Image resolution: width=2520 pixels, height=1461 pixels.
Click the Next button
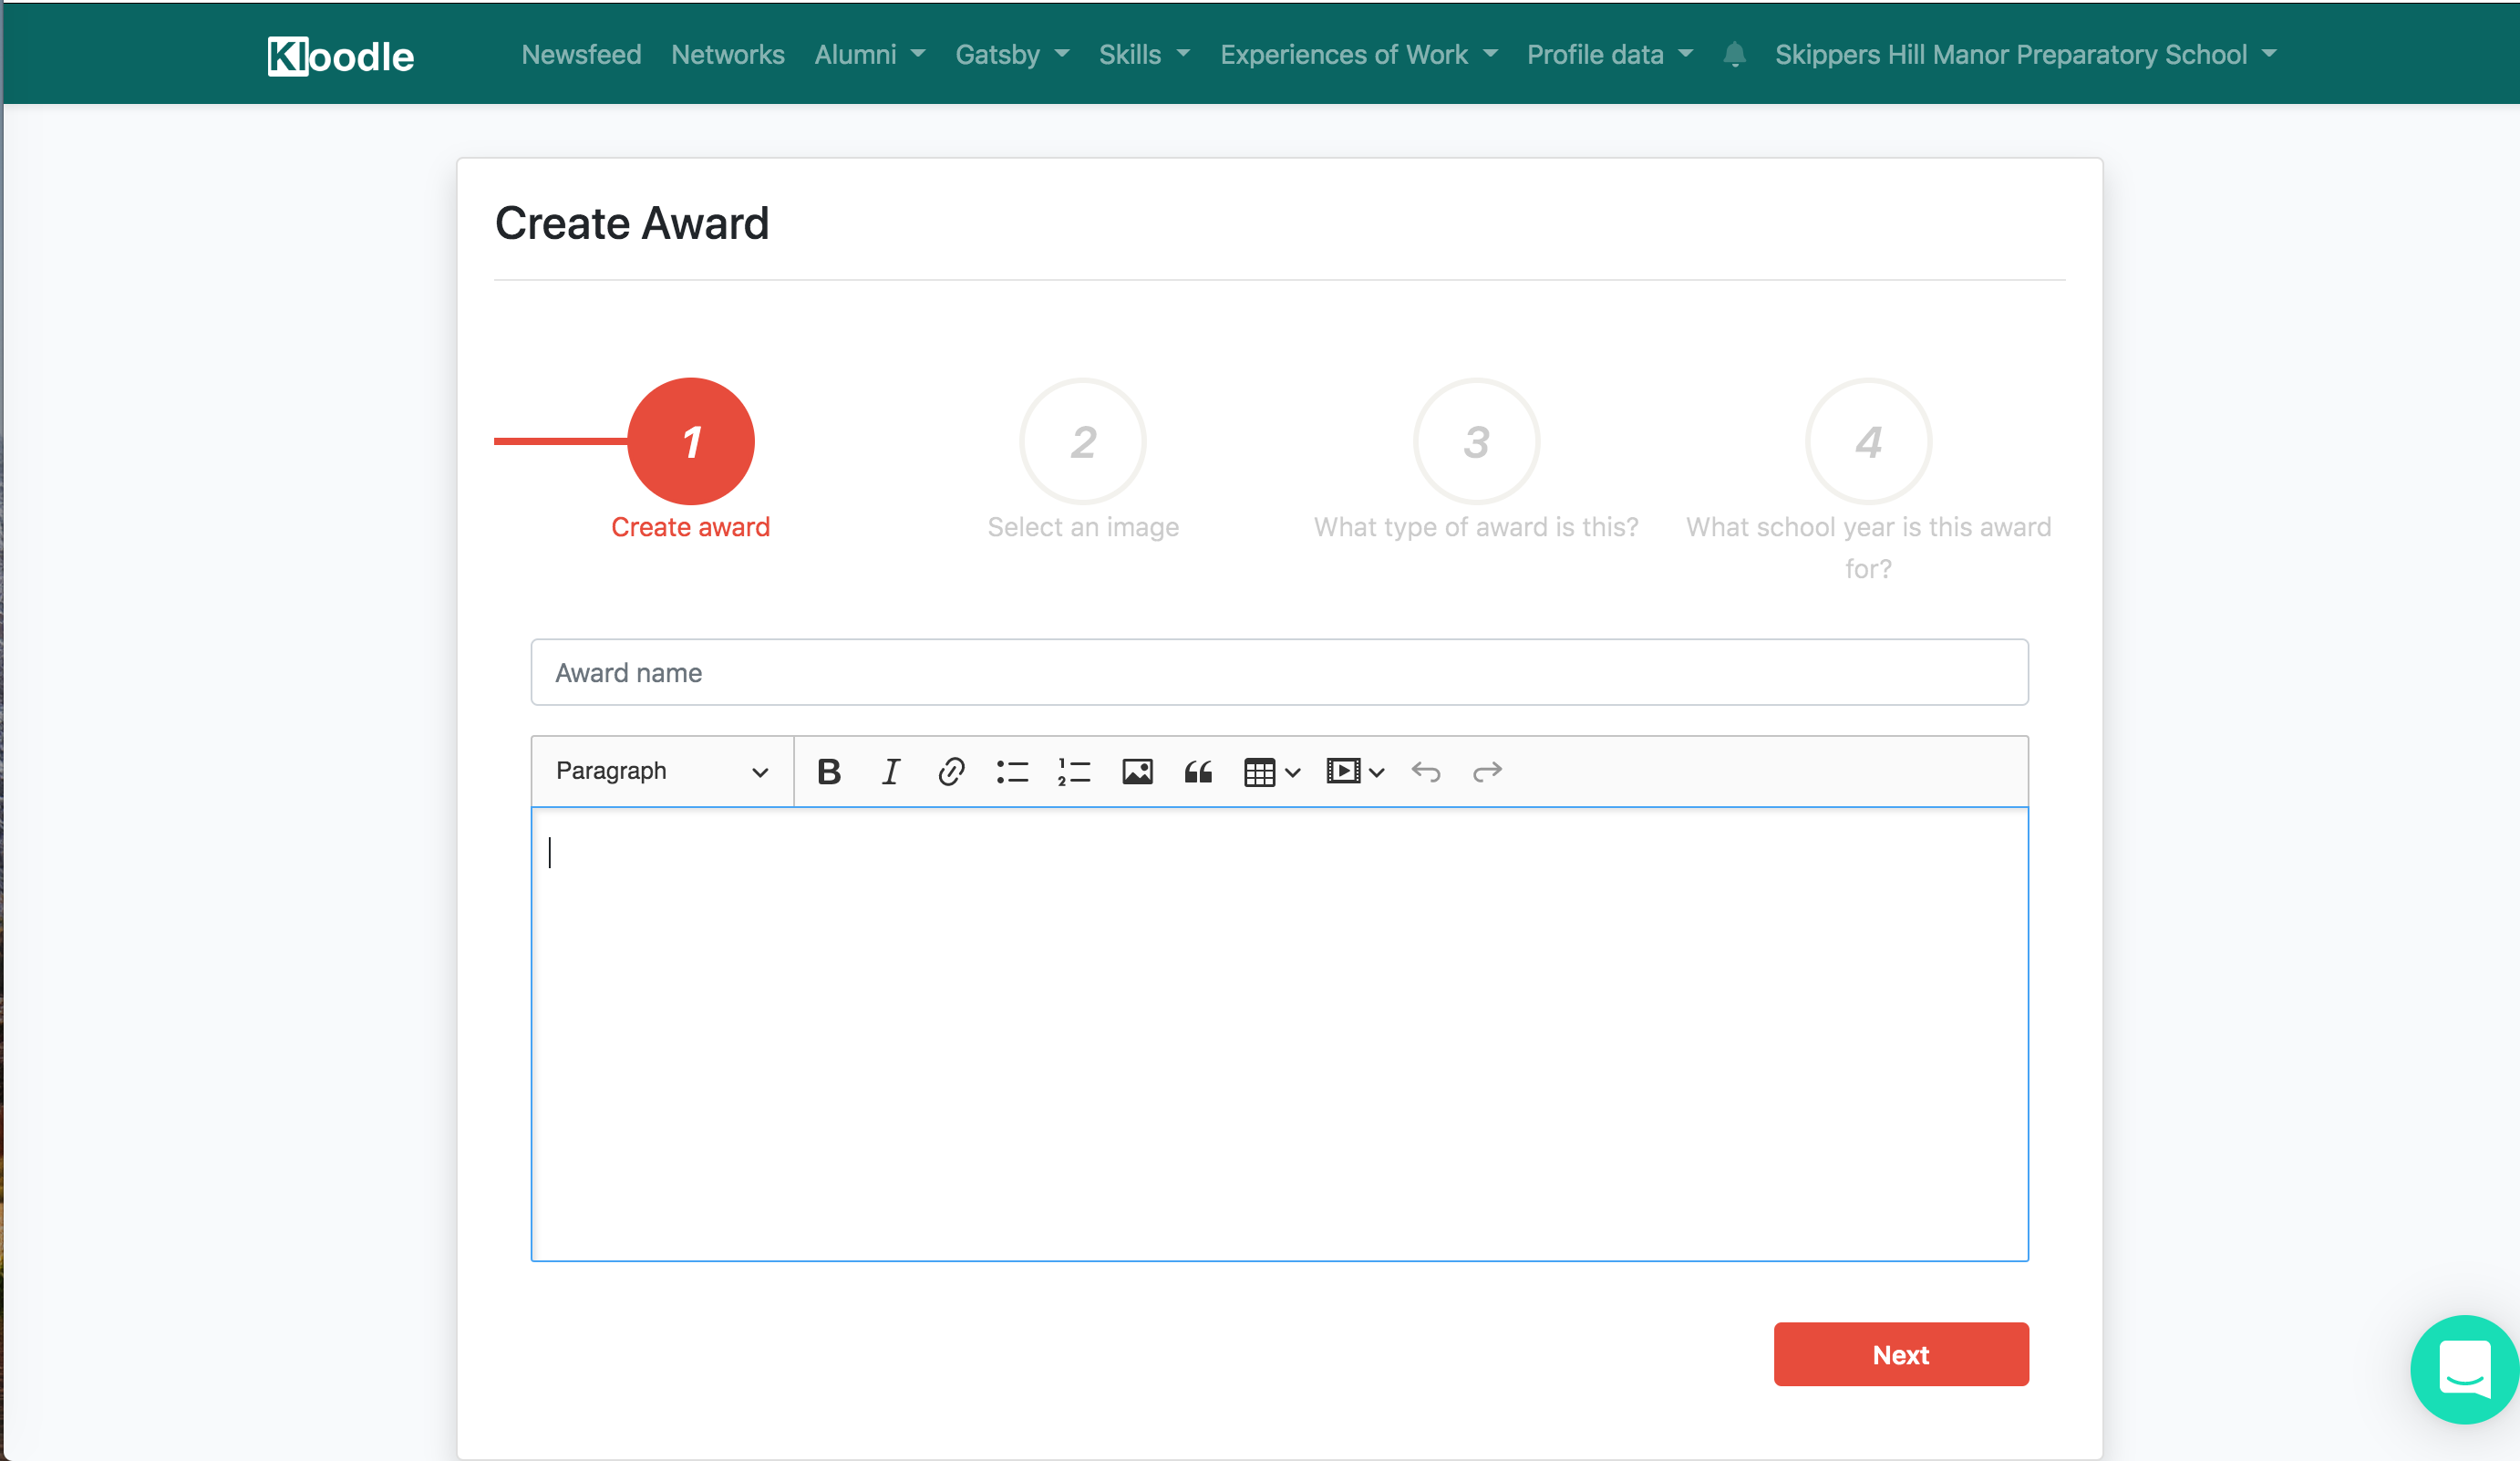click(1901, 1354)
